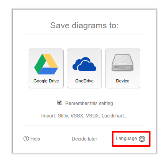Image resolution: width=168 pixels, height=168 pixels.
Task: Click the OneDrive storage tile
Action: (84, 68)
